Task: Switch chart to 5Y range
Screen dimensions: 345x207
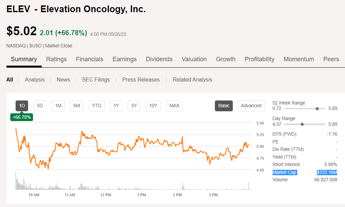Action: (134, 106)
